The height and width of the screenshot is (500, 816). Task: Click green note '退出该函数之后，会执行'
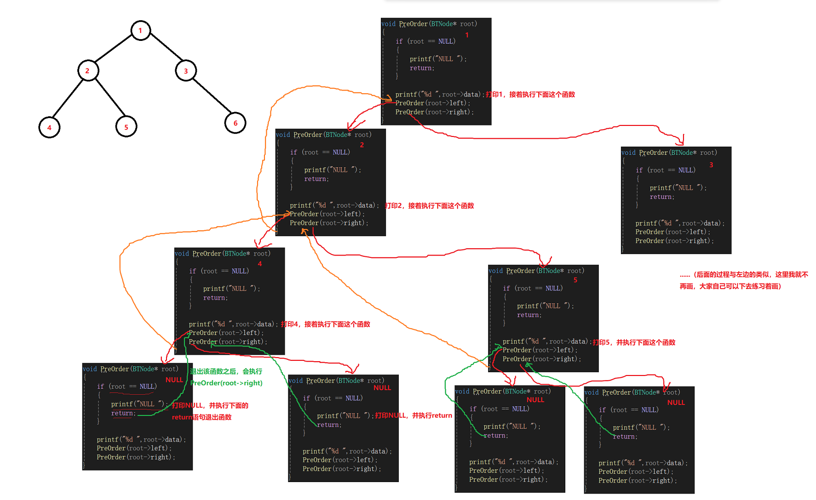pyautogui.click(x=226, y=371)
